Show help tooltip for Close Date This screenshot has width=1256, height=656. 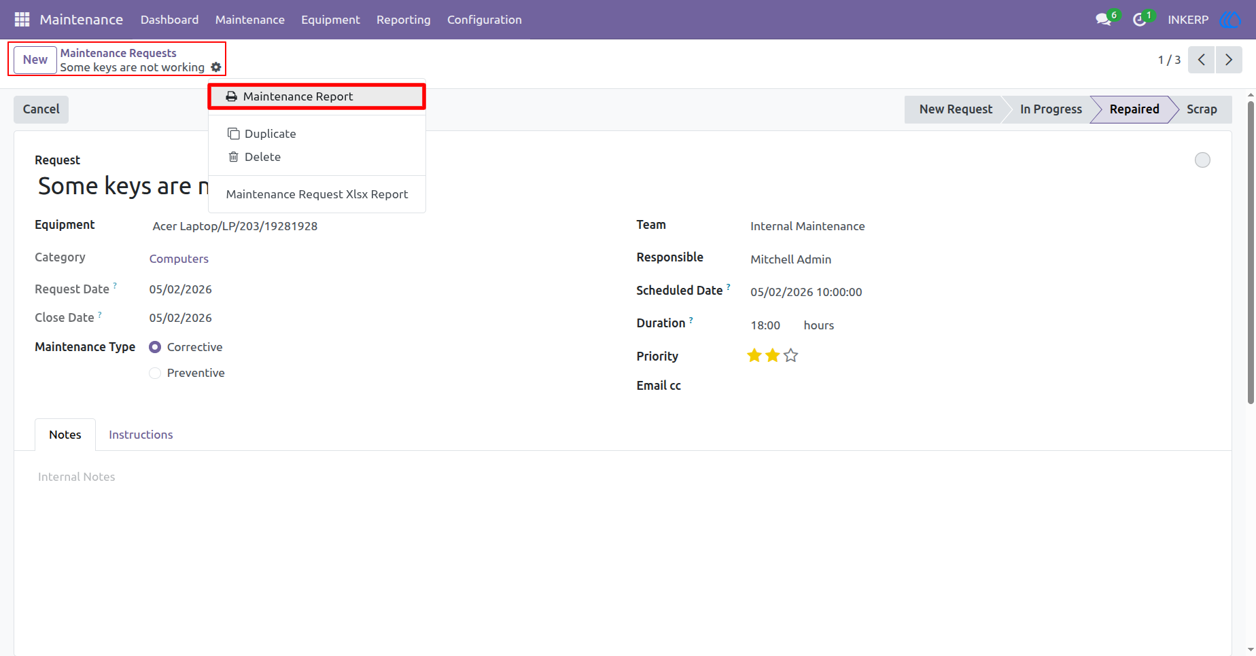click(100, 314)
